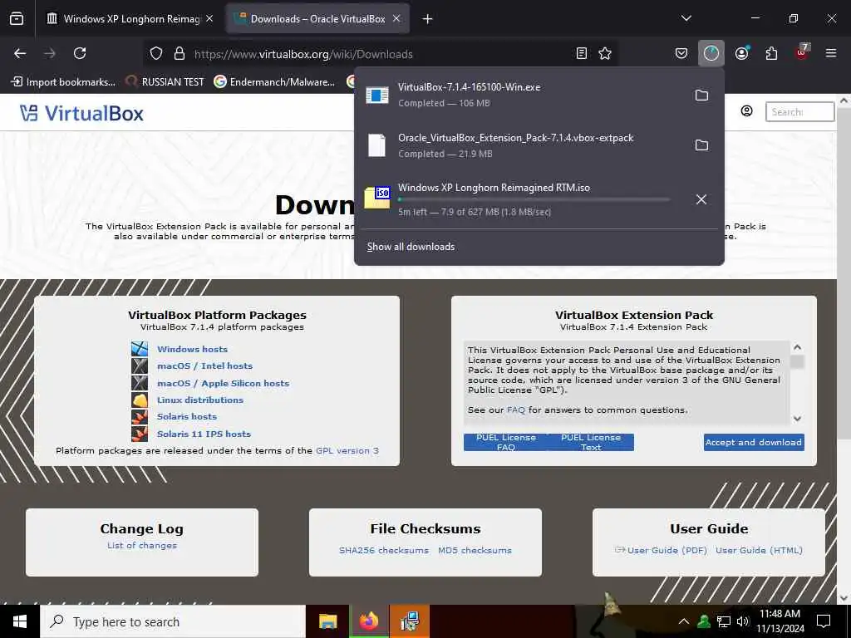Click the VirtualBox site Search field
Viewport: 851px width, 638px height.
799,112
